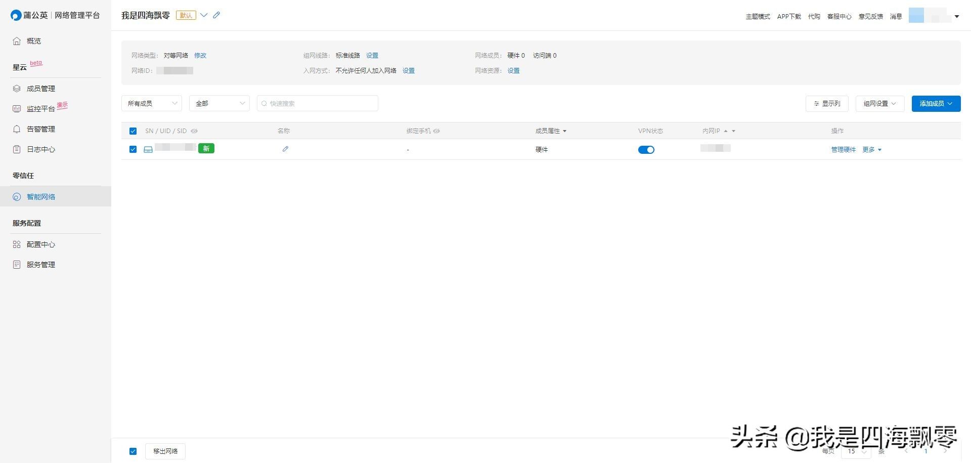Open 日志中心 menu item
Viewport: 971px width, 463px height.
pos(40,149)
